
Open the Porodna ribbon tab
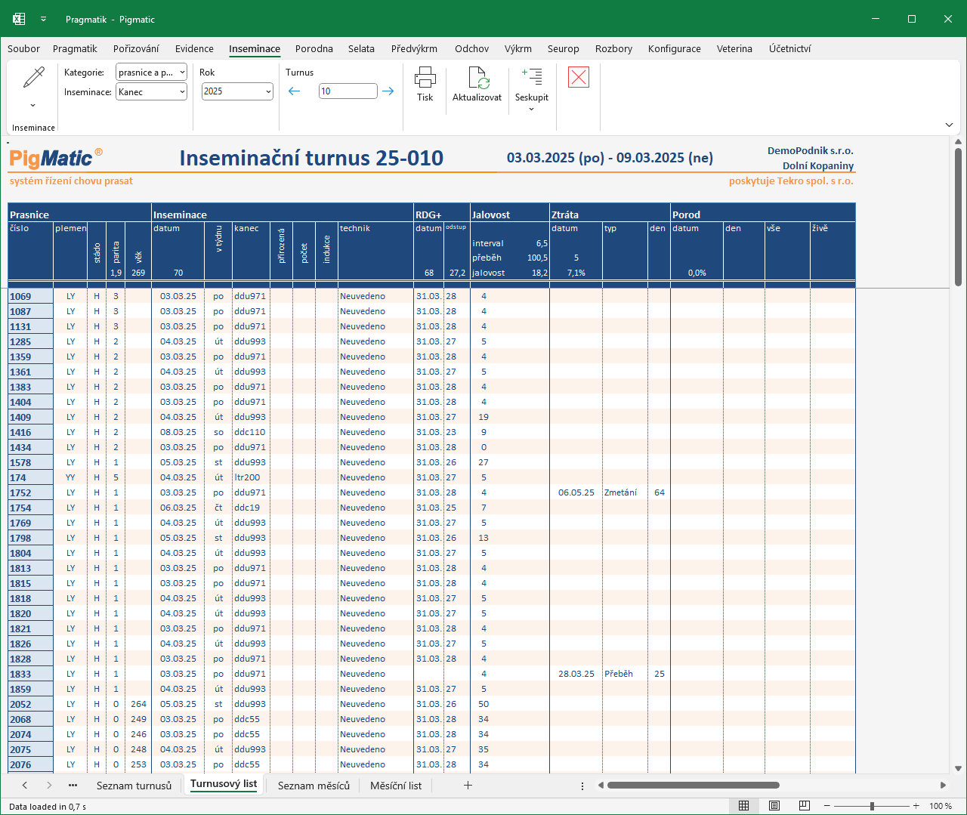coord(314,48)
